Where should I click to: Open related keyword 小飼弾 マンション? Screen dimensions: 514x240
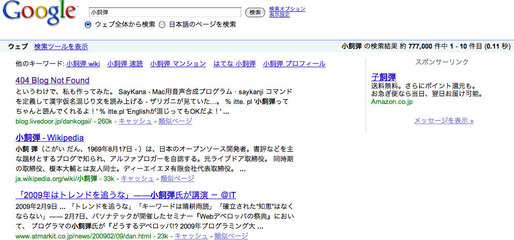tap(178, 64)
